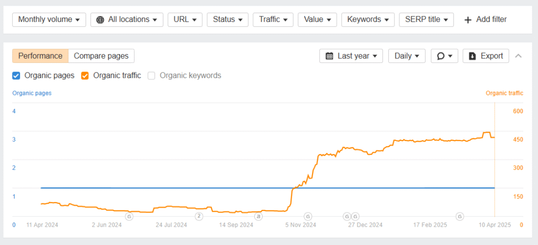Click the download icon on the Export button
Viewport: 538px width, 245px height.
pos(472,56)
